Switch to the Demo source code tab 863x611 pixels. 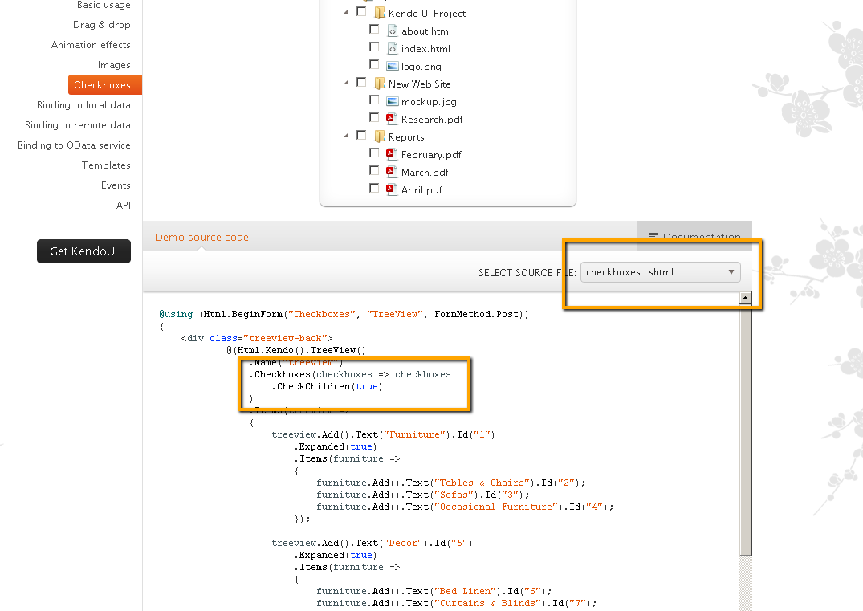[202, 237]
